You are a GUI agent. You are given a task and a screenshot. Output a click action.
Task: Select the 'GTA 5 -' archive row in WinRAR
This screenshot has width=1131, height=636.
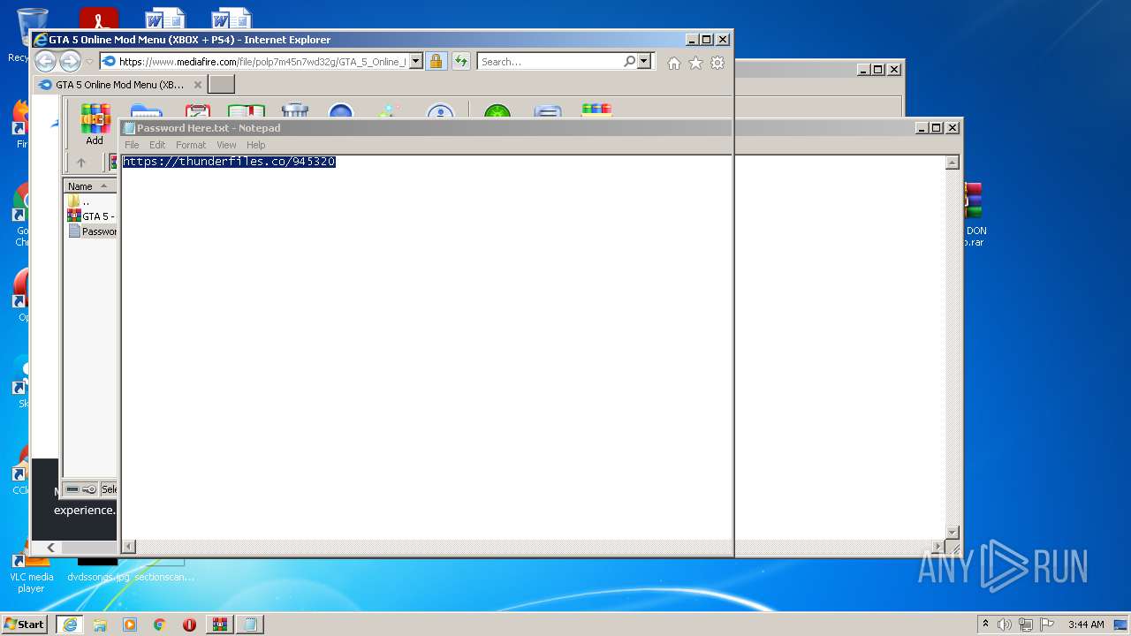(x=91, y=216)
